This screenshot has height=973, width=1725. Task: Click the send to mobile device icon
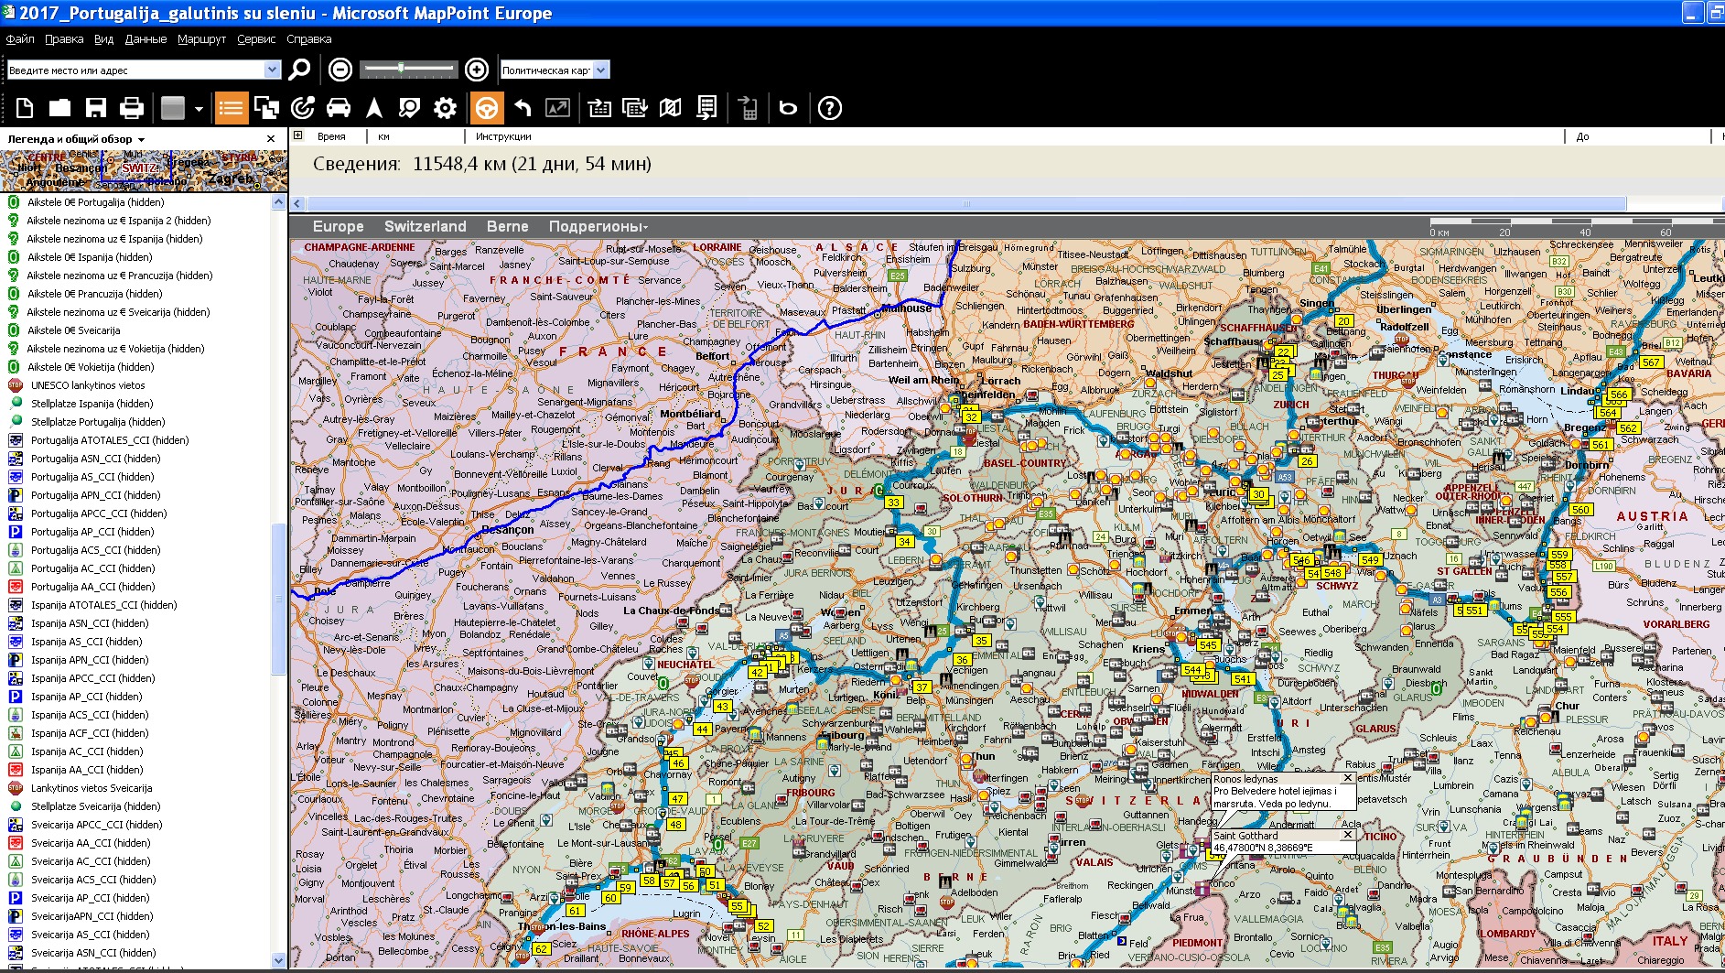748,108
